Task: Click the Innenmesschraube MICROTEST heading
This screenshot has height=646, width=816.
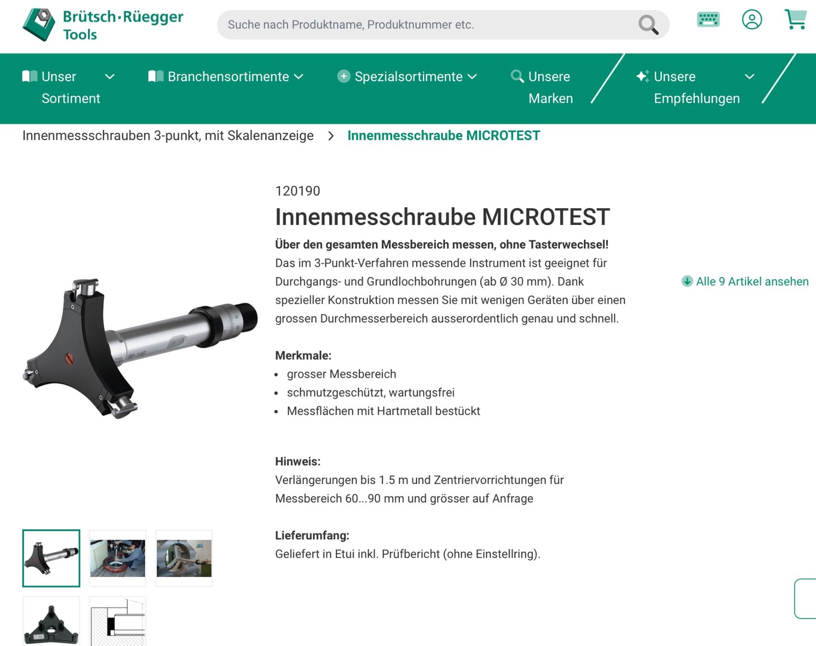Action: click(442, 217)
